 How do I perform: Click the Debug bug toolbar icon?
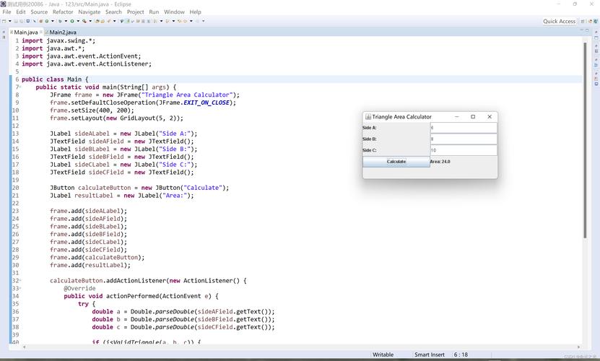[61, 21]
